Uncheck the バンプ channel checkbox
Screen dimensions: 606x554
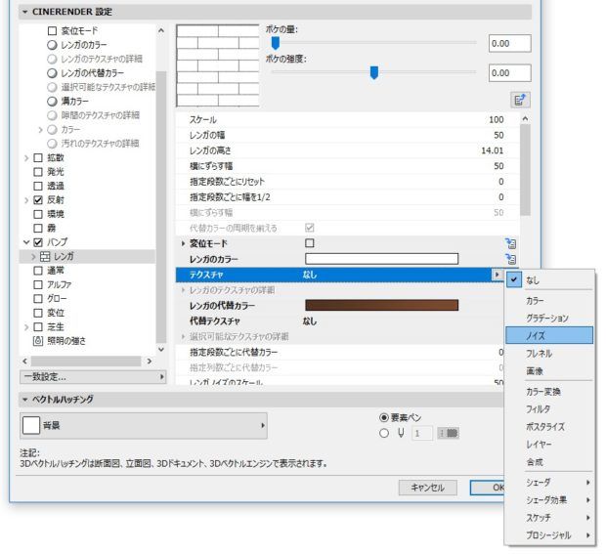pyautogui.click(x=38, y=242)
